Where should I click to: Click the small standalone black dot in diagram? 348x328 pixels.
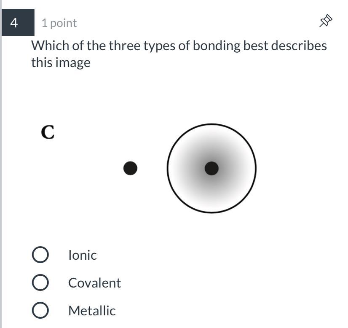coord(130,168)
